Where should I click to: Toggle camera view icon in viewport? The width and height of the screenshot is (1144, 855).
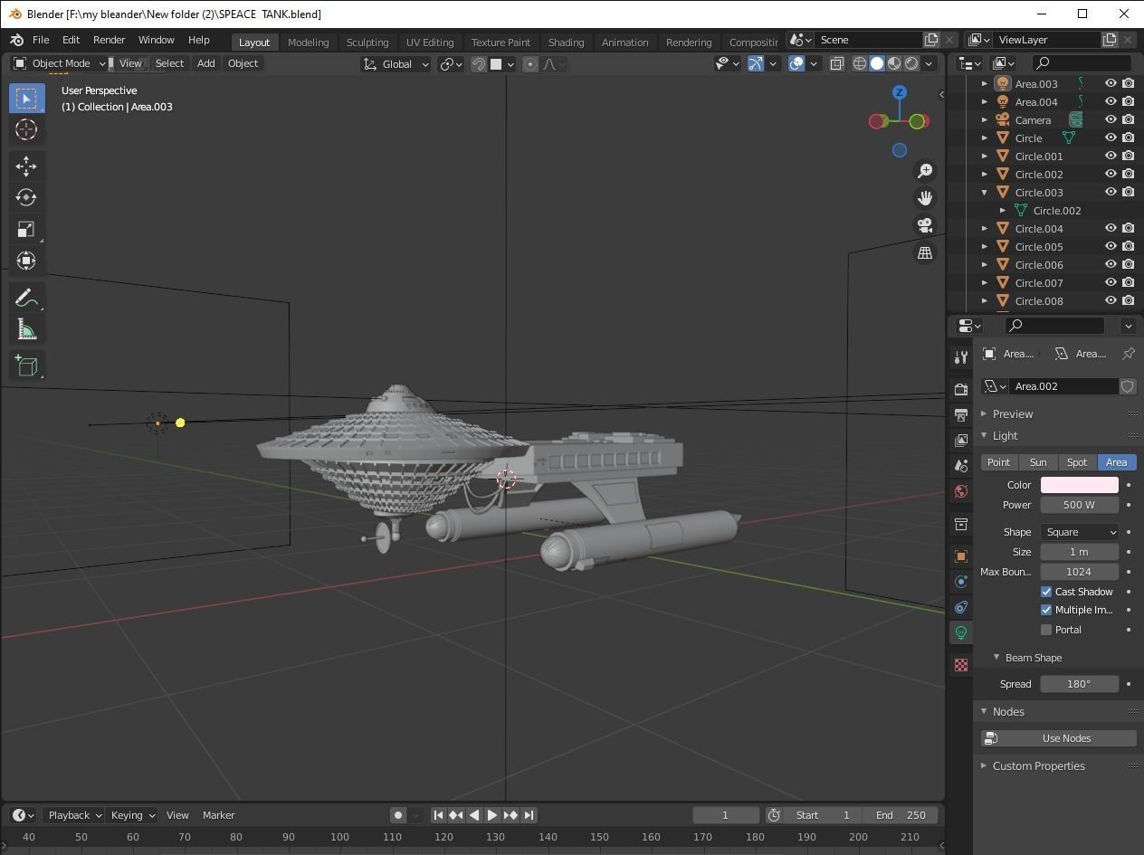[x=925, y=225]
